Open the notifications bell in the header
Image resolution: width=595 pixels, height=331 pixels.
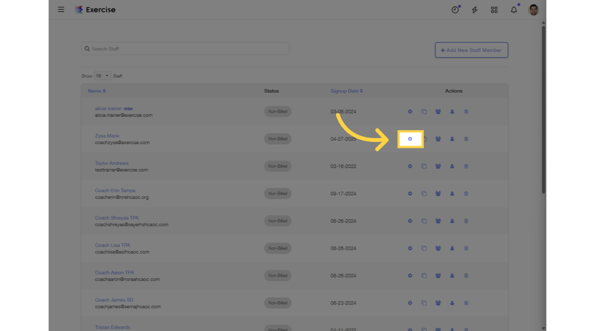coord(514,9)
